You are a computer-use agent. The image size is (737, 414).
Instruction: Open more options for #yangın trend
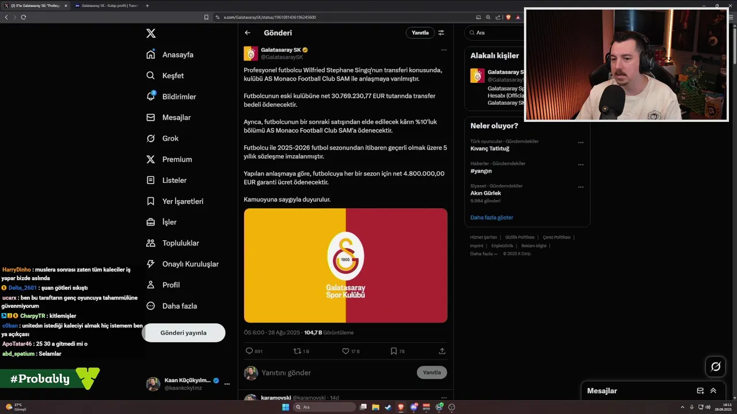click(x=580, y=165)
